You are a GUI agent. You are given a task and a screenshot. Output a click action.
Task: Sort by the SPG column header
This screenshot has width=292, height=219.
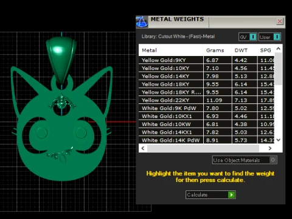tap(266, 50)
